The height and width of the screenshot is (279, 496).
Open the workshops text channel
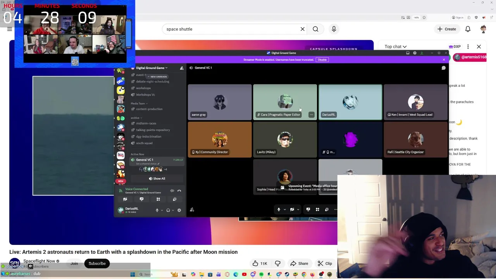143,88
